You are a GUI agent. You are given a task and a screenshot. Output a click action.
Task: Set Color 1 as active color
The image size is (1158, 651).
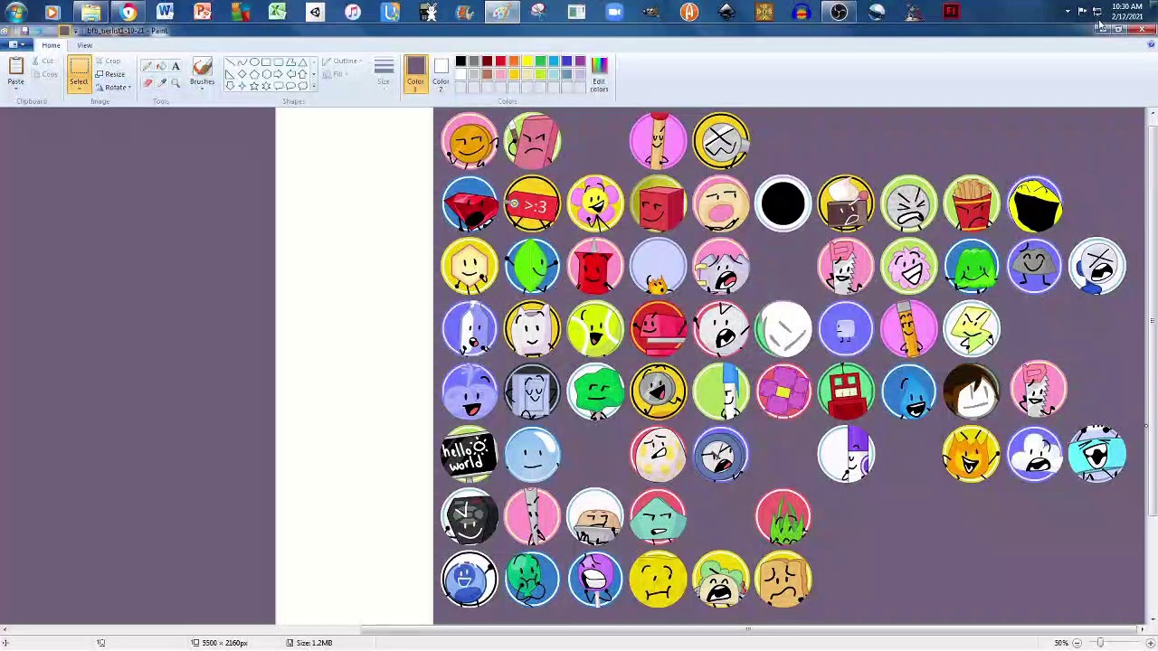(x=415, y=72)
